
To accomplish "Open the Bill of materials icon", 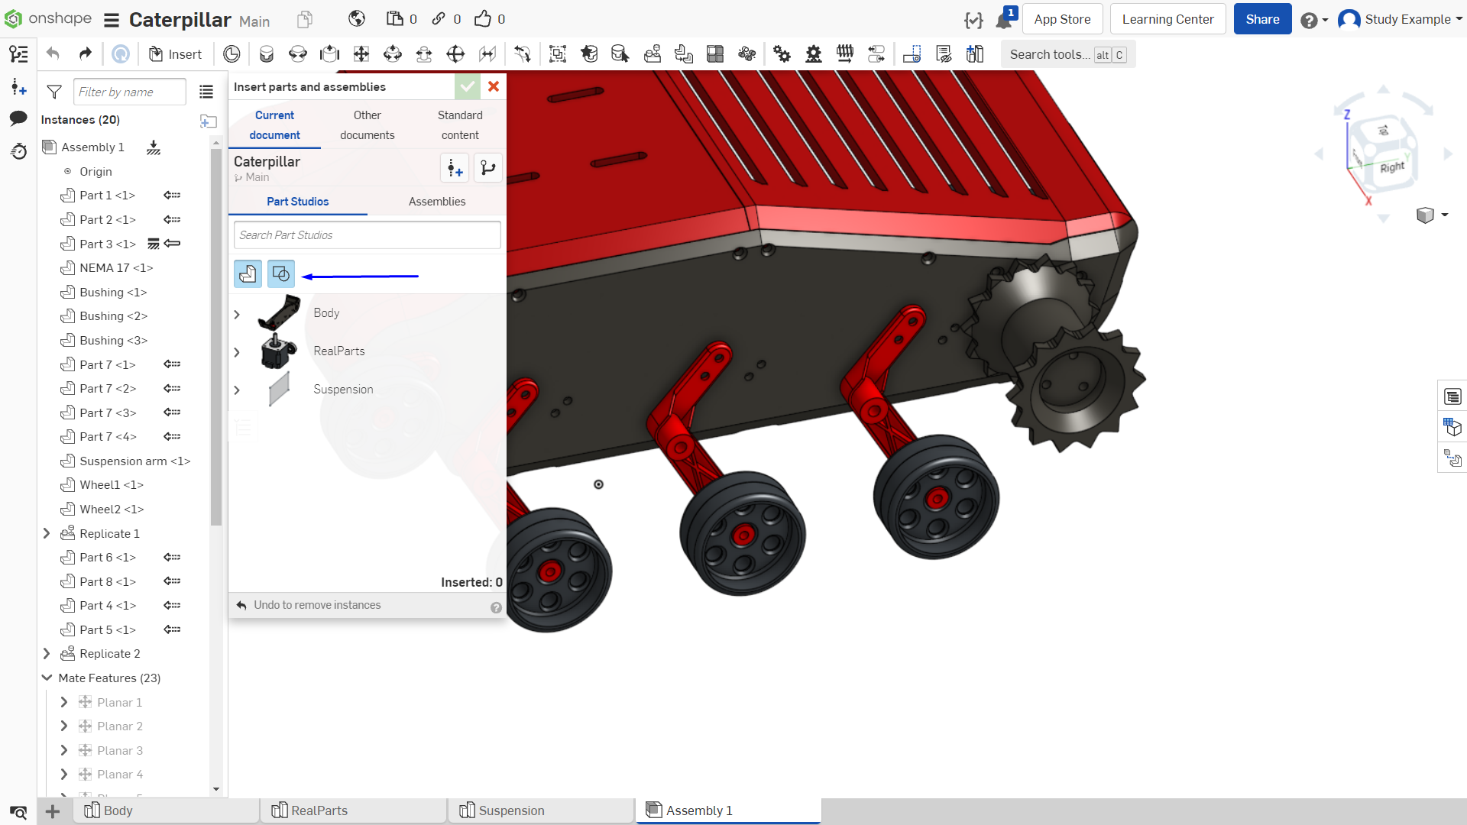I will point(1452,397).
